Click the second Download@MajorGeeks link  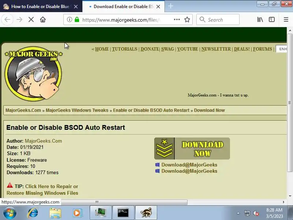coord(189,171)
